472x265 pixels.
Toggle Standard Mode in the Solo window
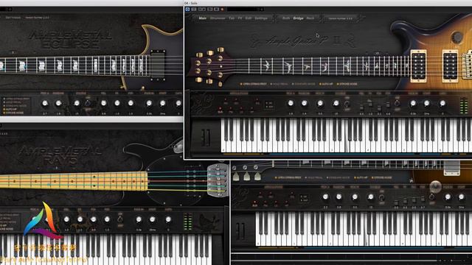303,84
